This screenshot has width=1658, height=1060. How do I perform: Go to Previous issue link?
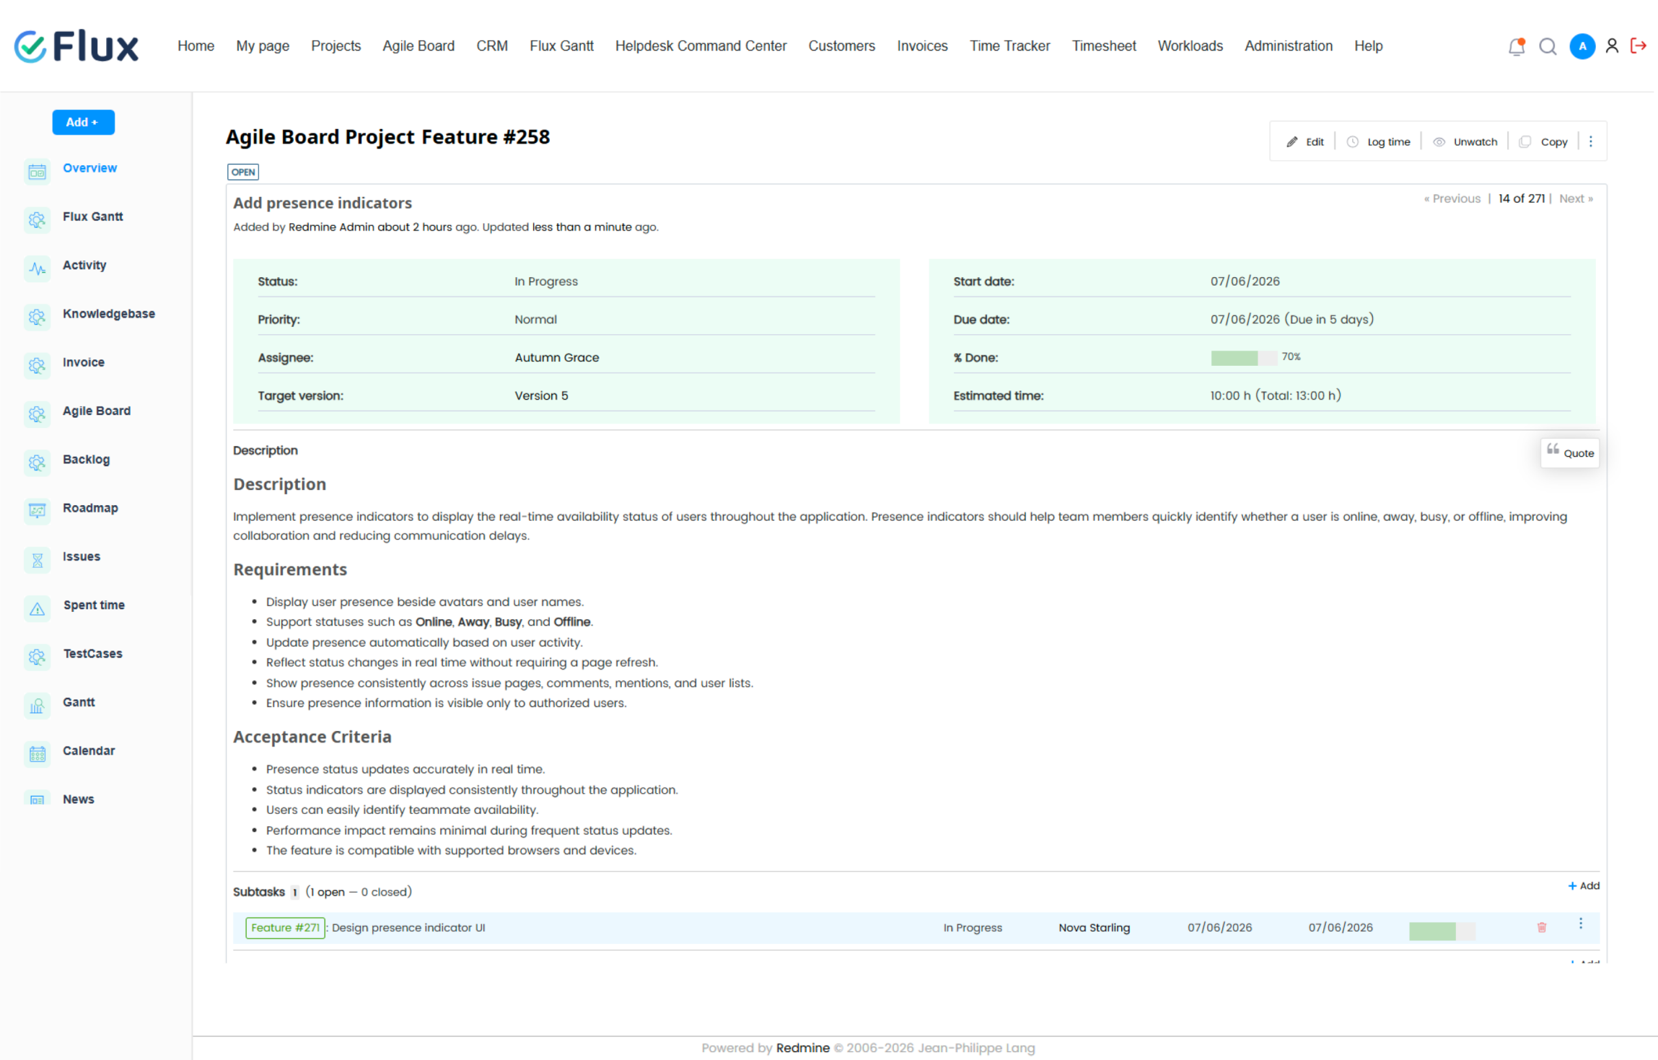(x=1452, y=199)
